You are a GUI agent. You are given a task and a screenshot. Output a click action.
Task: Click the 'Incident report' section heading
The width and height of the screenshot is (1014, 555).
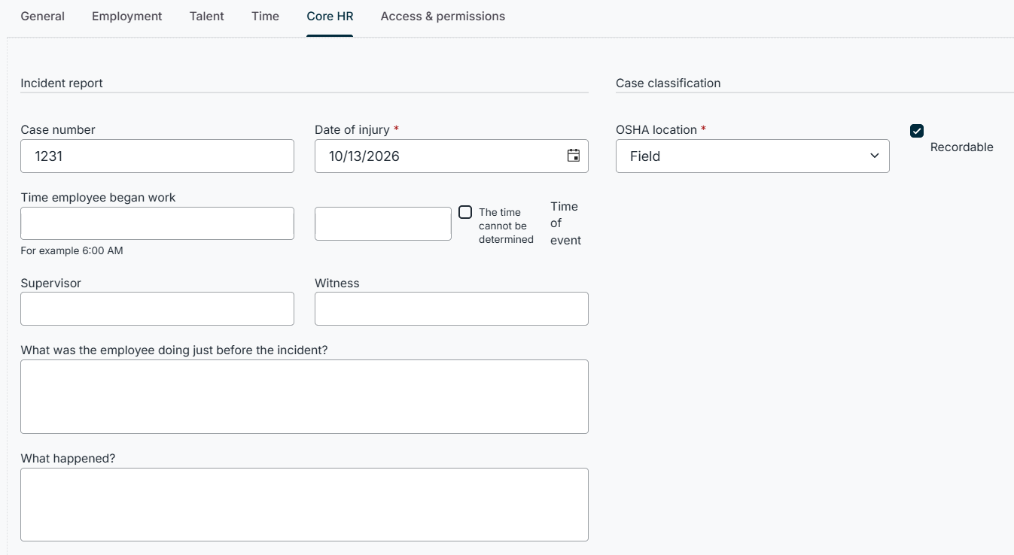click(62, 83)
